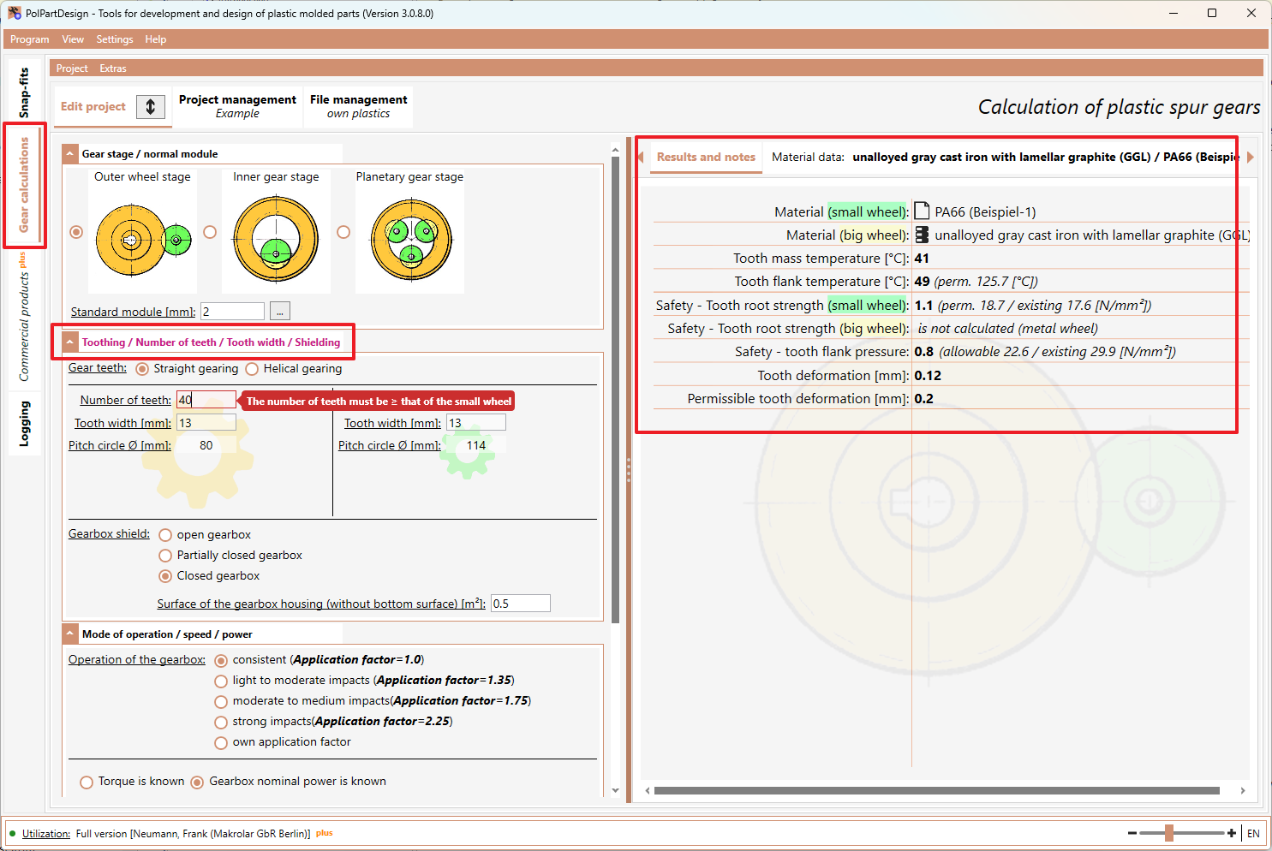
Task: Enable the Partially closed gearbox option
Action: click(165, 556)
